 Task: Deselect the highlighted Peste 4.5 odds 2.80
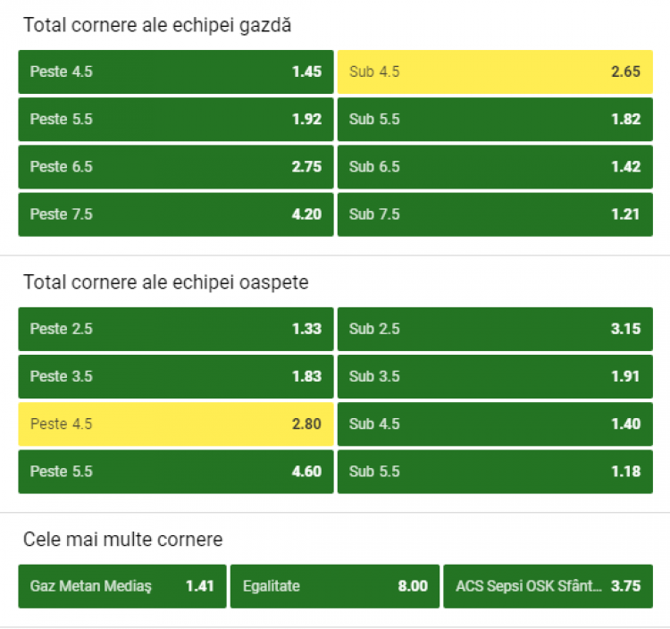(x=176, y=424)
